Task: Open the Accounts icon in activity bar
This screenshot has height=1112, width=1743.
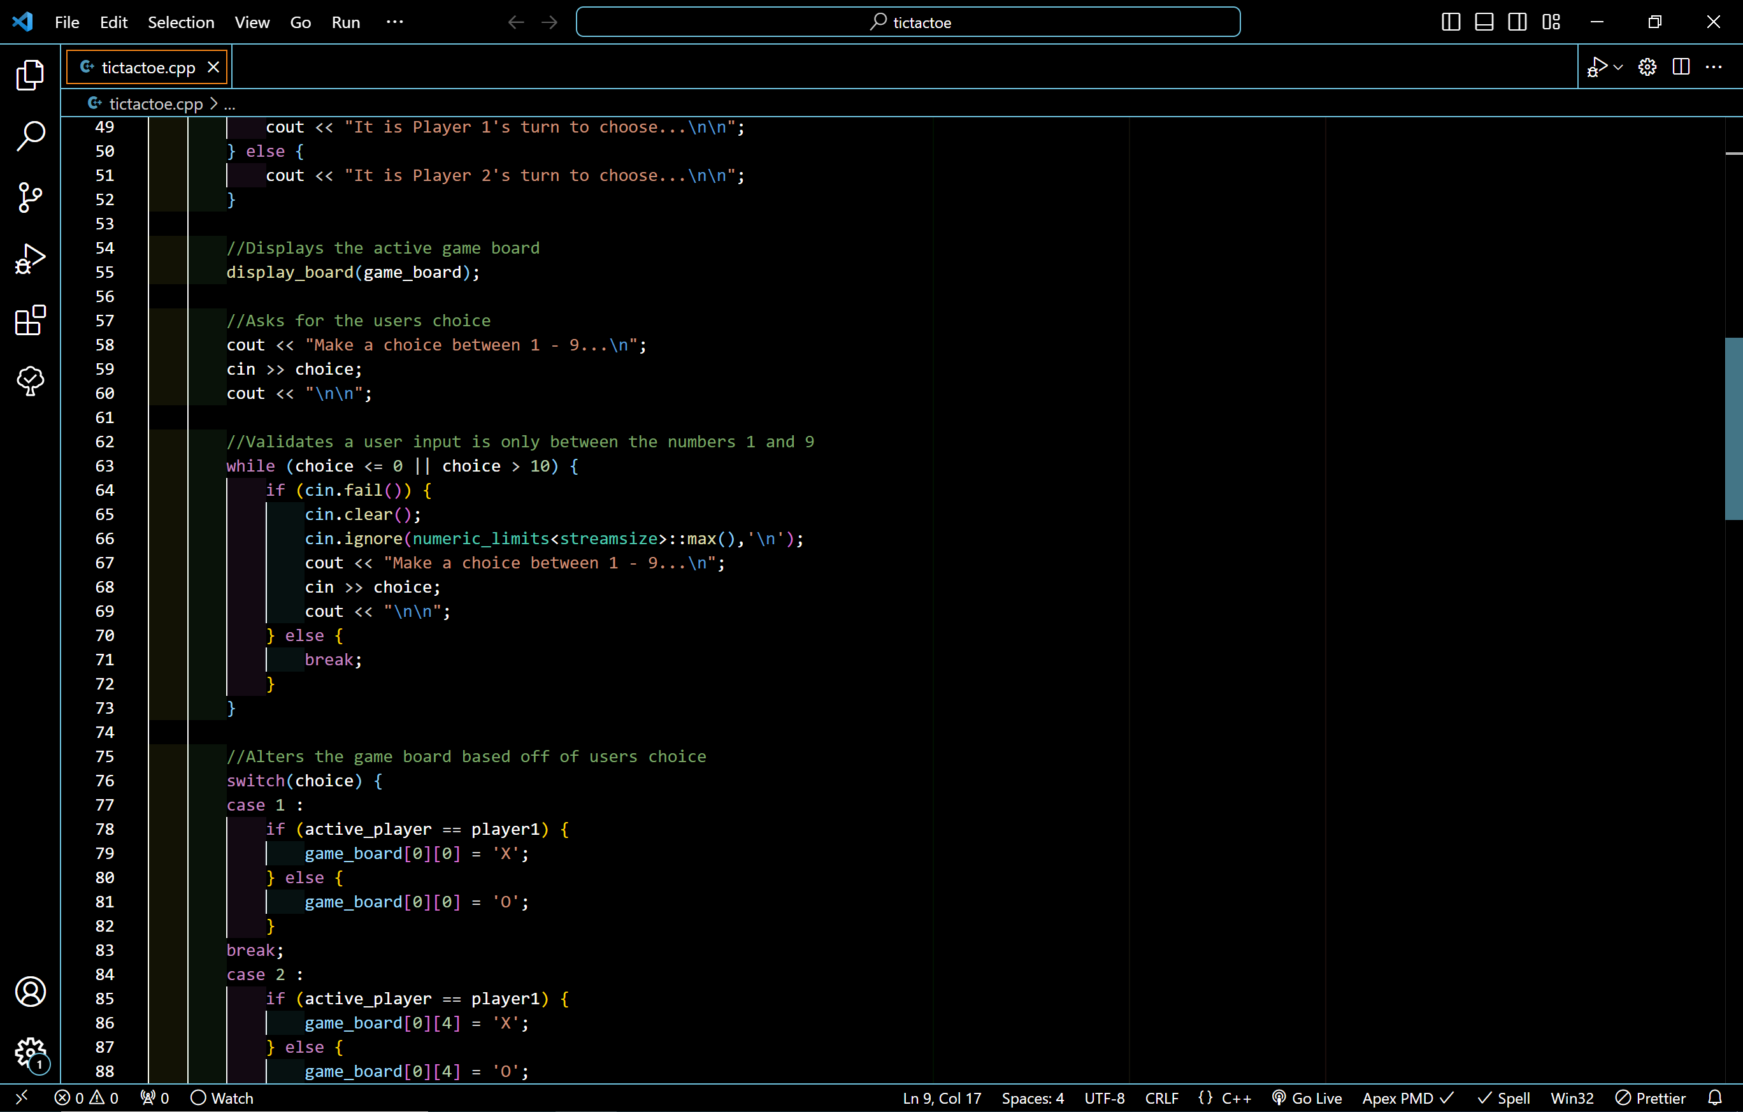Action: click(31, 992)
